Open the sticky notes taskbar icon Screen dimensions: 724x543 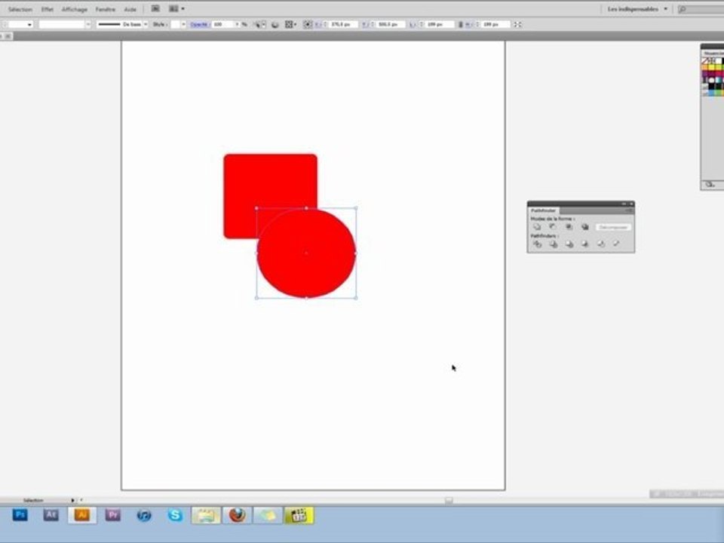tap(268, 515)
